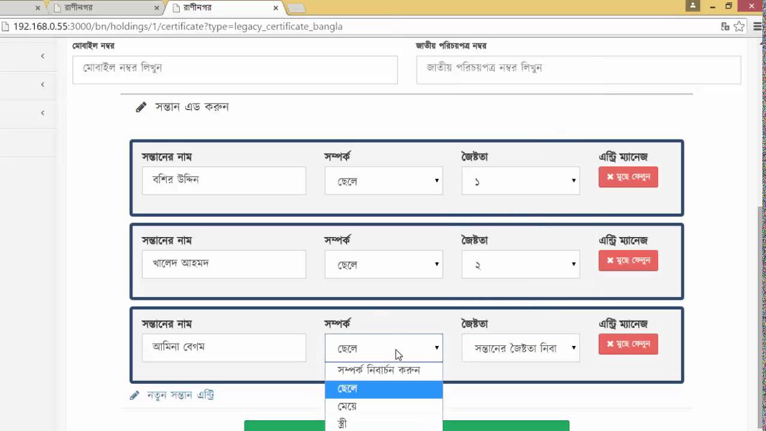Image resolution: width=766 pixels, height=431 pixels.
Task: Expand the first sidebar chevron arrow
Action: pos(43,56)
